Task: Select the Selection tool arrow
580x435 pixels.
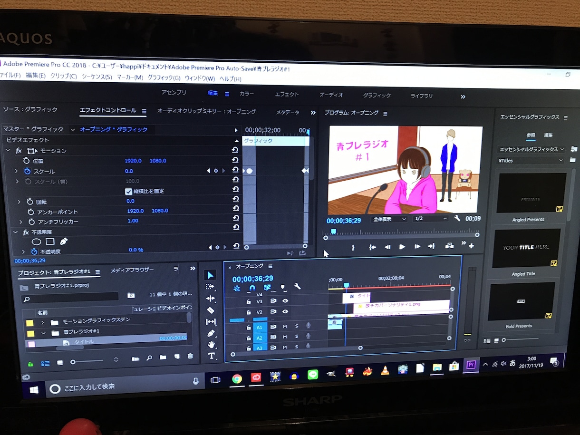Action: tap(211, 275)
